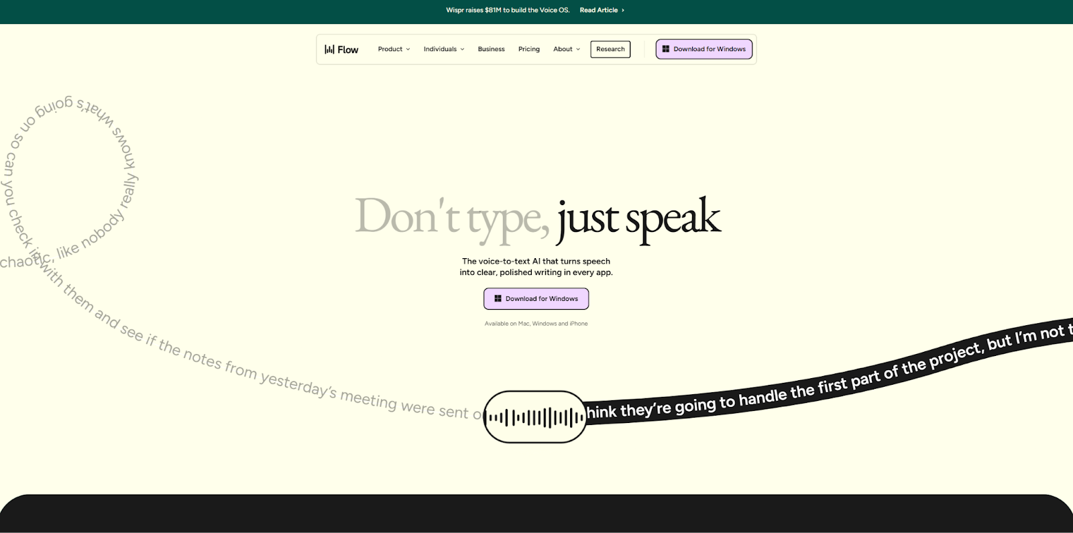The width and height of the screenshot is (1073, 533).
Task: Tap the audio waveform pill
Action: coord(535,417)
